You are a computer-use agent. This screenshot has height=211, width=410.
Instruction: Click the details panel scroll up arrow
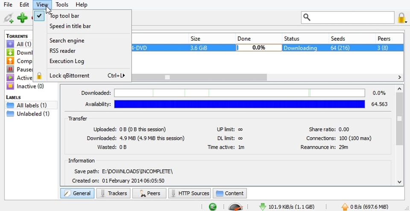click(x=399, y=89)
